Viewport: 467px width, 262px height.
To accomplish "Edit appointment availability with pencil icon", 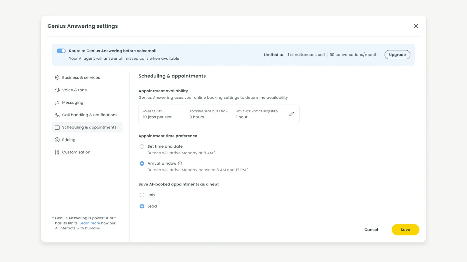I will [x=291, y=114].
